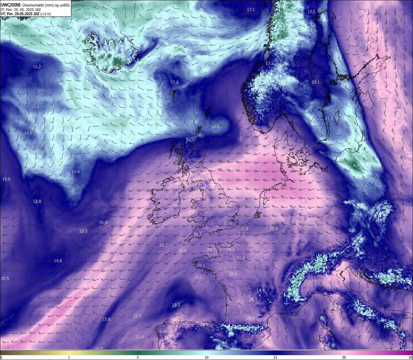Select the 19.0 value label
Screen dimensions: 413x360
tap(6, 179)
